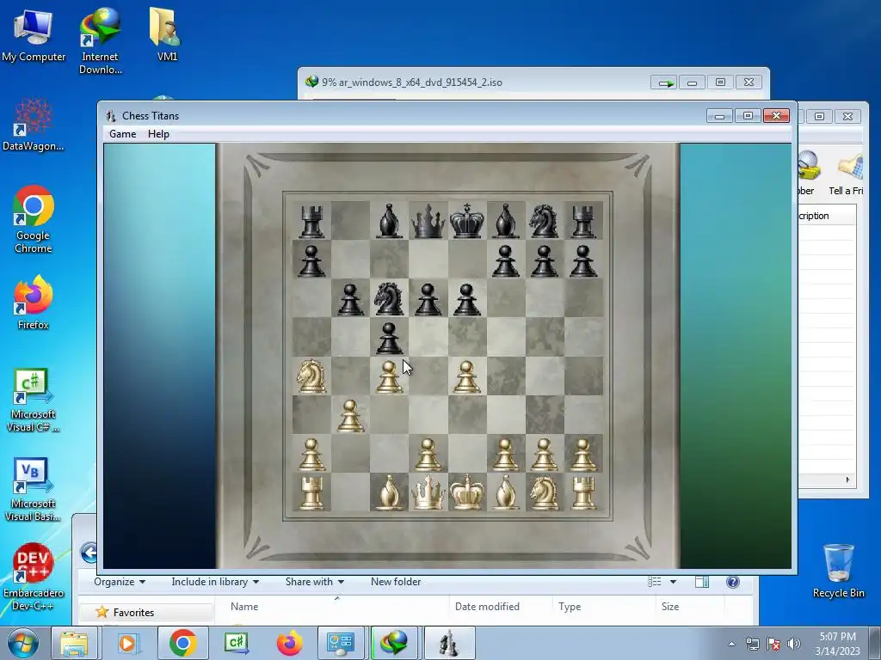Open the view options dropdown arrow in Explorer

point(673,582)
